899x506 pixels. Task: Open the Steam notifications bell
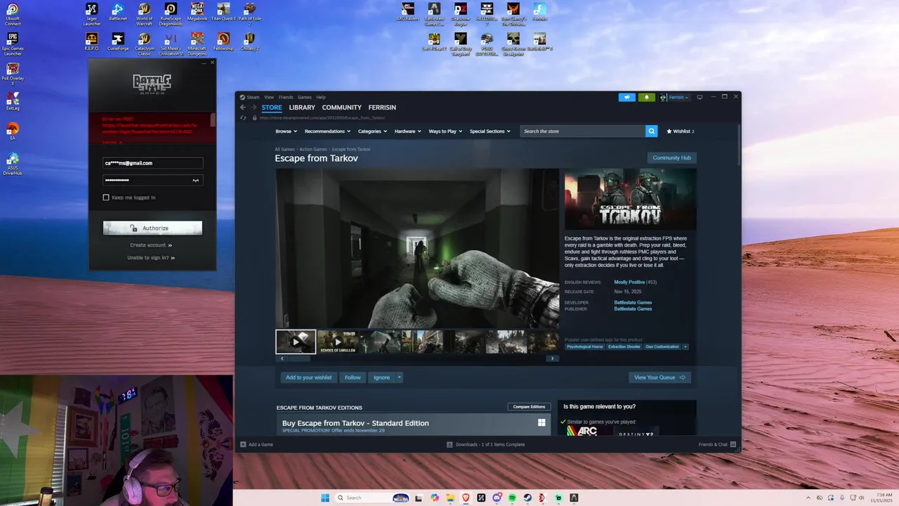click(x=646, y=97)
